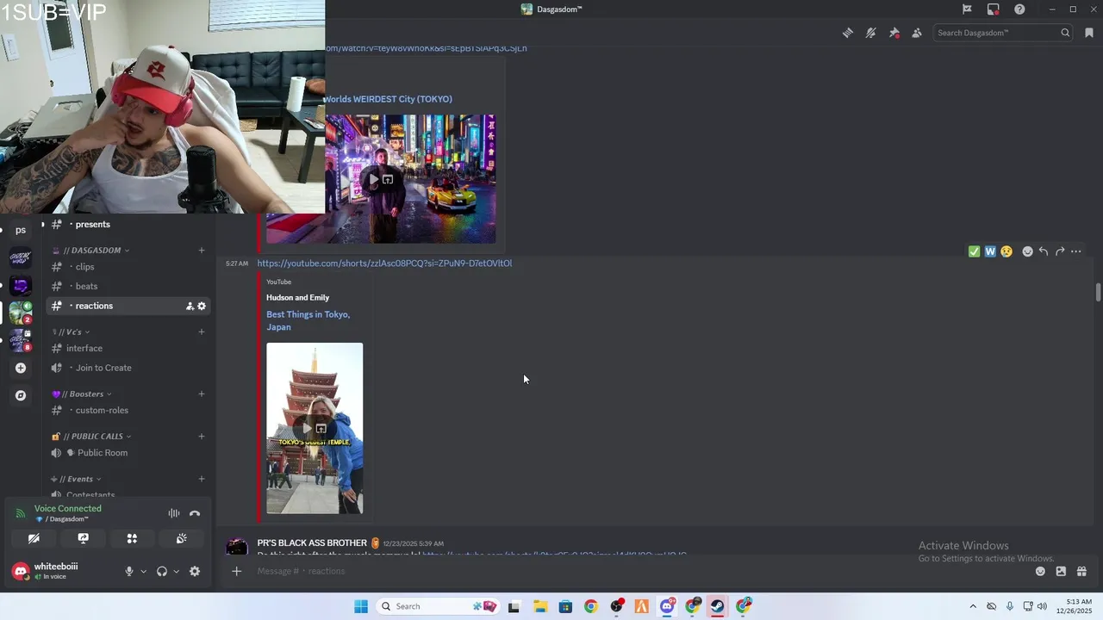The image size is (1103, 620).
Task: Add the green checkmark reaction
Action: [x=974, y=251]
